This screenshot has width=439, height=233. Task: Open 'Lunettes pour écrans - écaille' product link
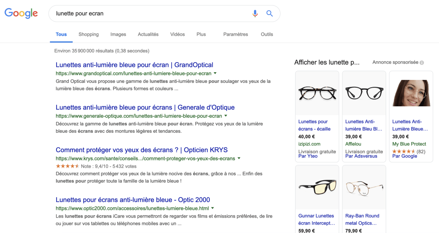[x=314, y=125]
